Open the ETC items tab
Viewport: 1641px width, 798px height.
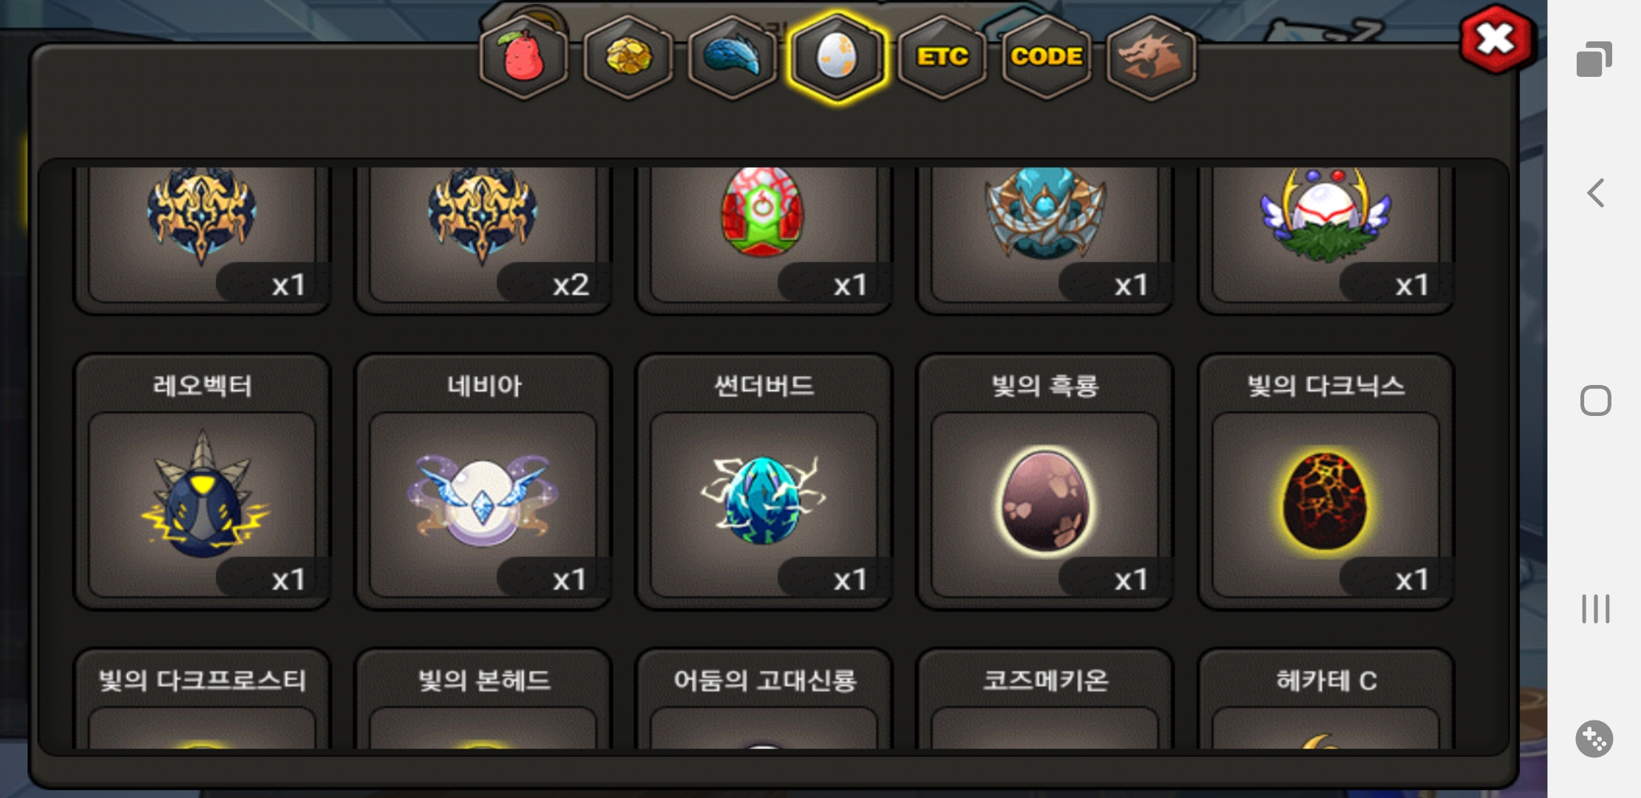[942, 58]
